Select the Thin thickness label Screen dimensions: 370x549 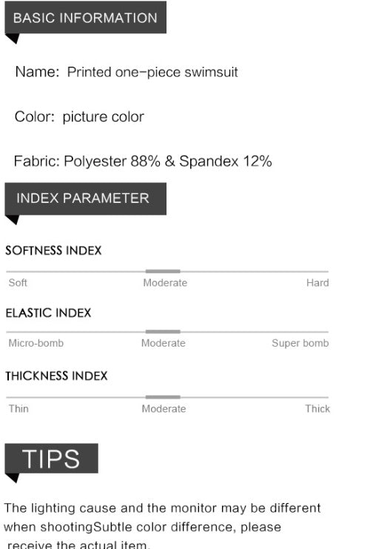click(x=18, y=408)
